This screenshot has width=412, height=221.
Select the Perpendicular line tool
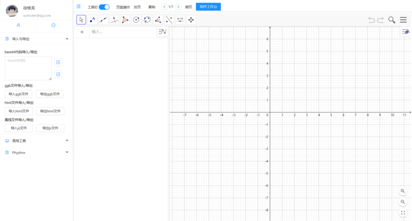(x=114, y=19)
